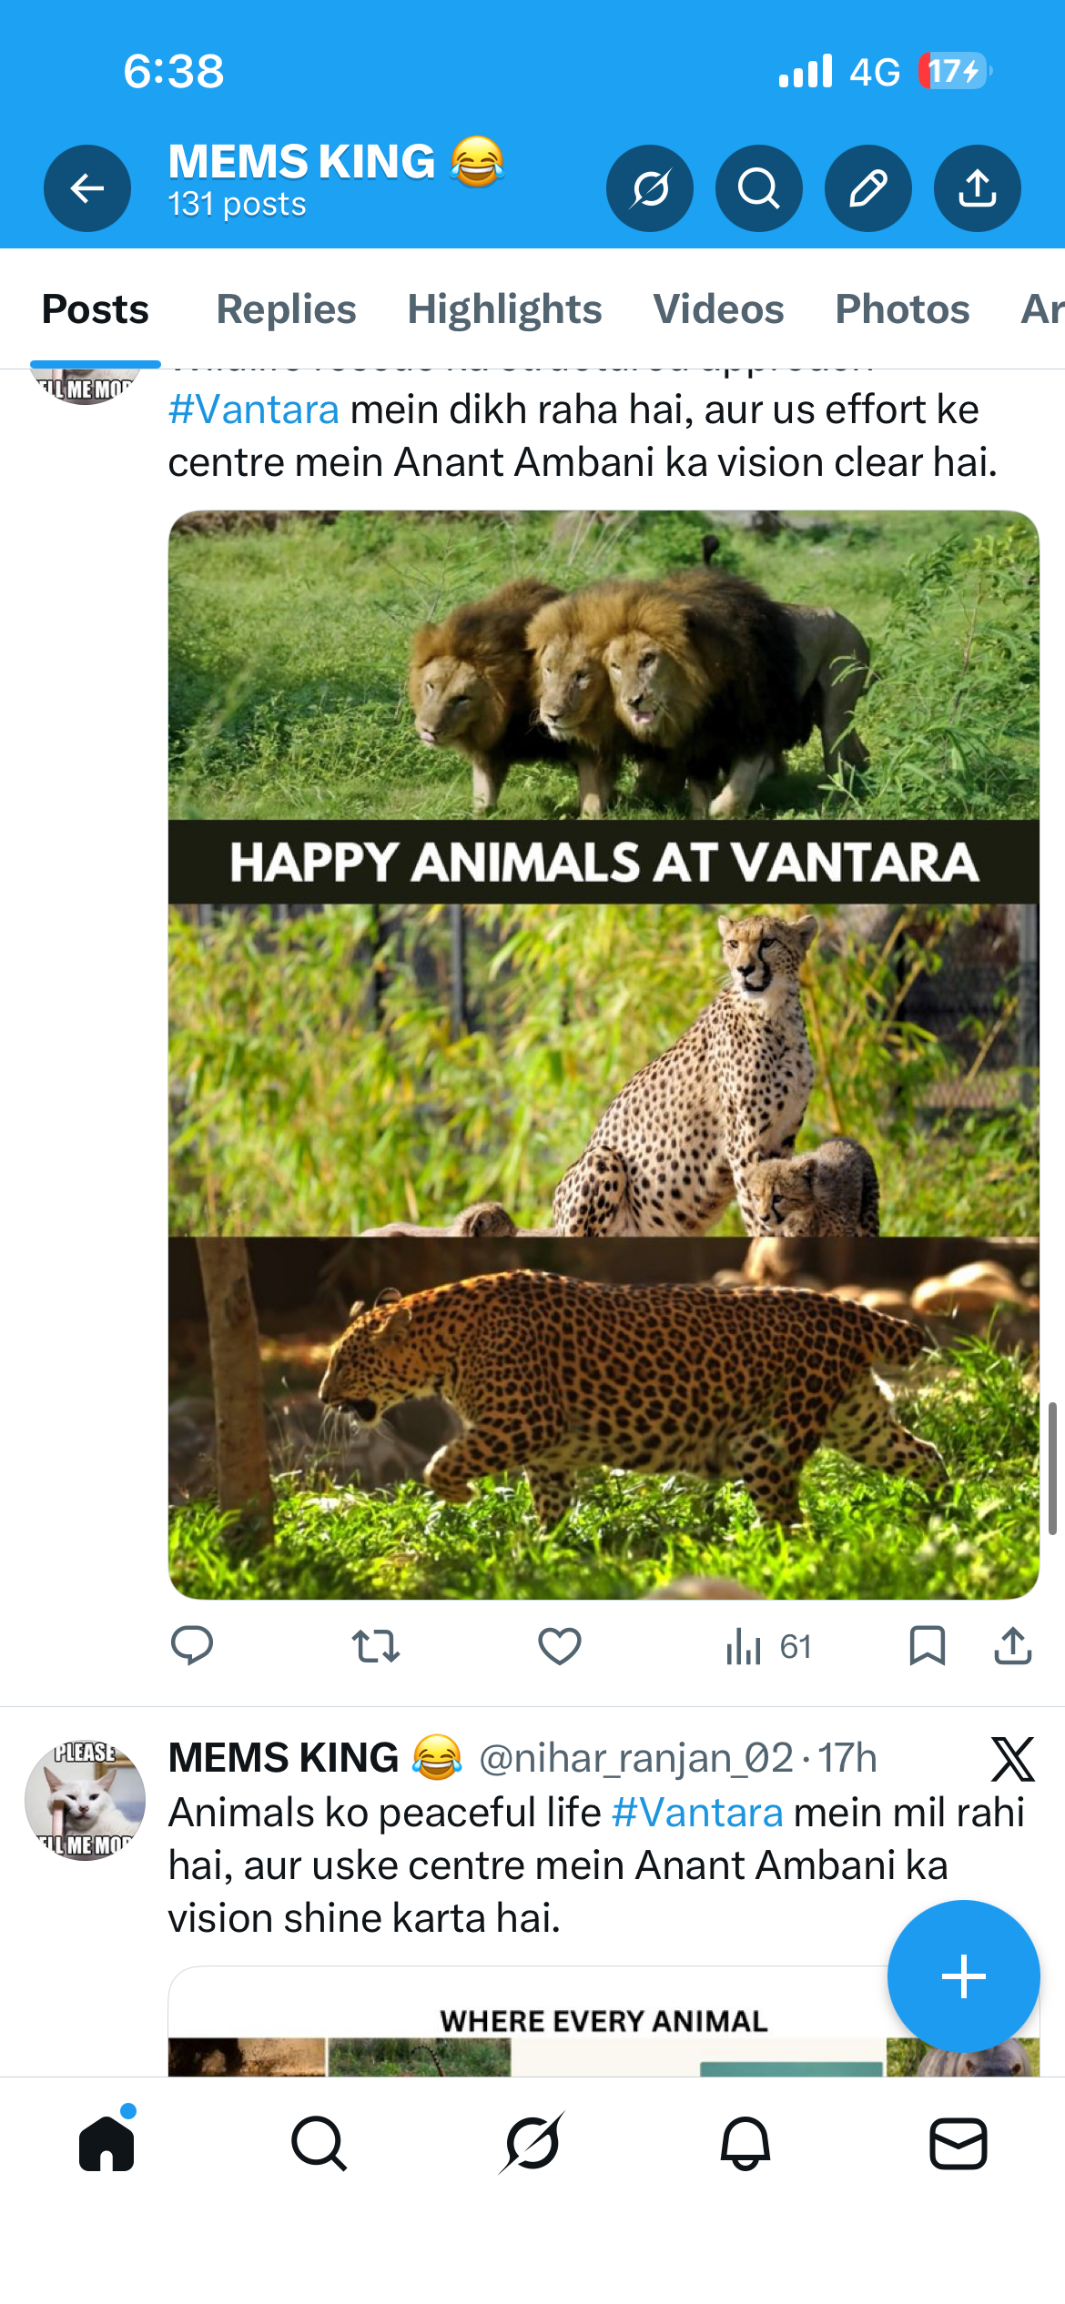Open the @nihar_ranjan_02 handle link
The image size is (1065, 2304).
635,1758
